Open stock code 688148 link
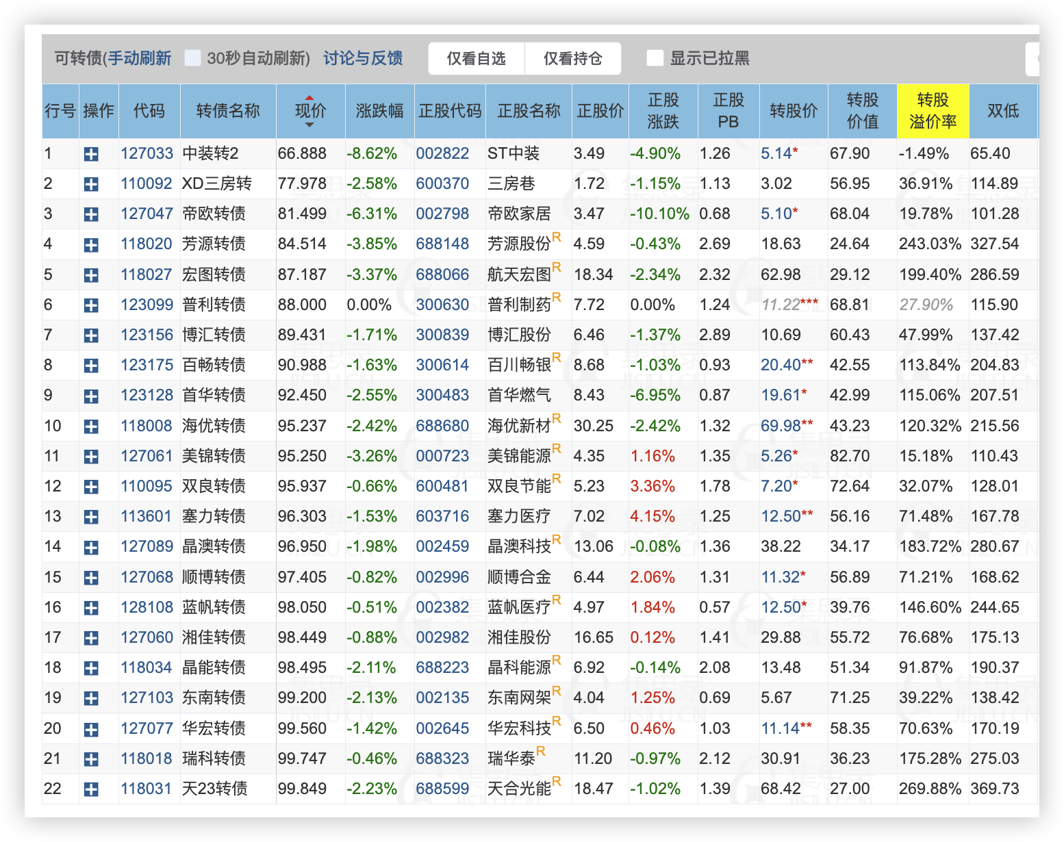This screenshot has width=1064, height=842. point(442,244)
